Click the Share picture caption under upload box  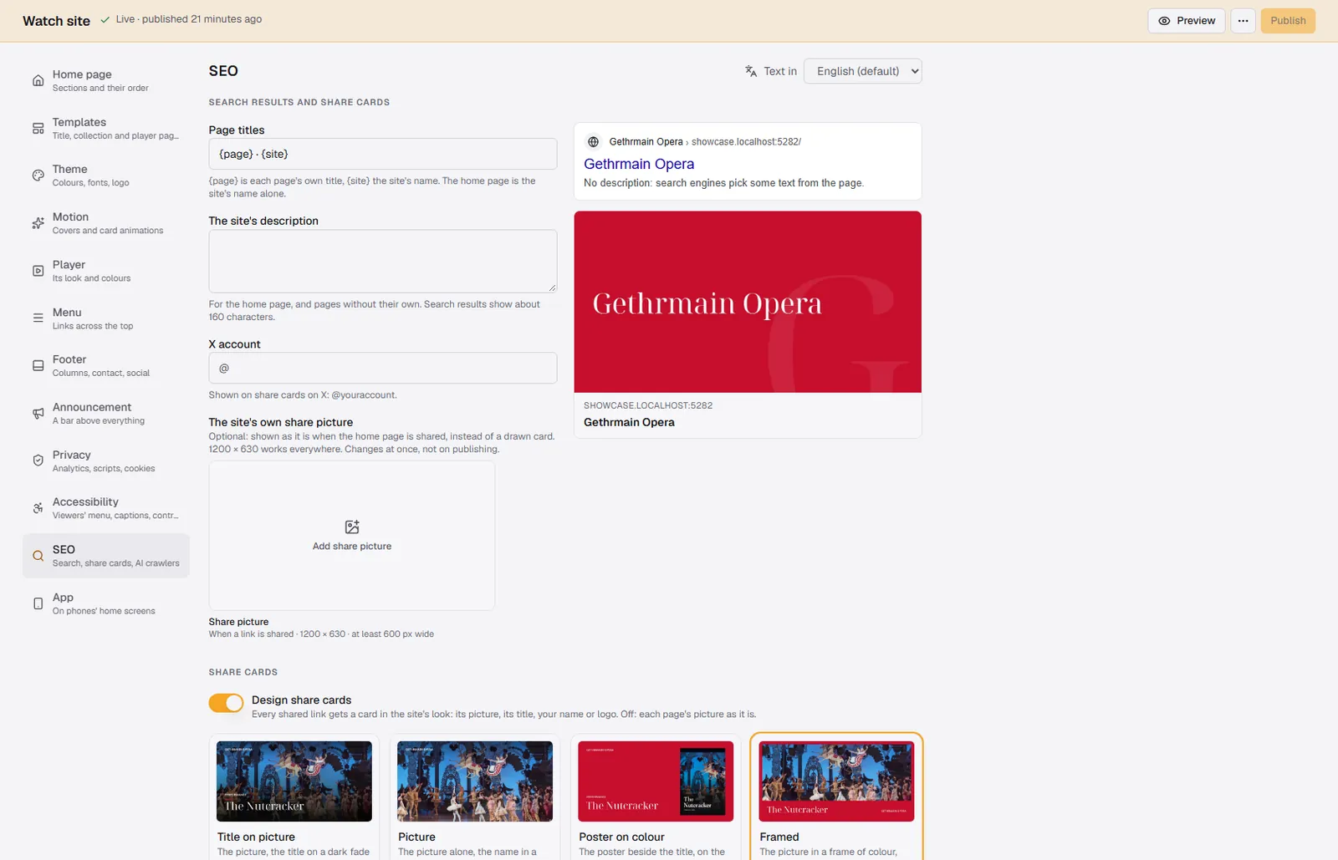238,622
